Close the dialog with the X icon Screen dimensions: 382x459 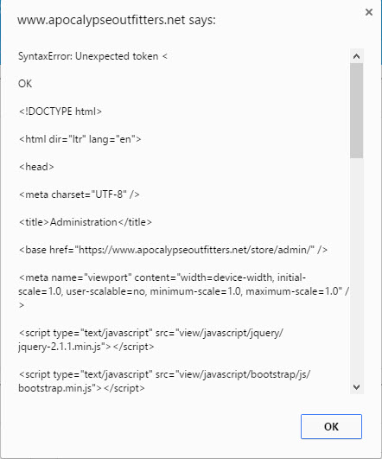[x=369, y=12]
